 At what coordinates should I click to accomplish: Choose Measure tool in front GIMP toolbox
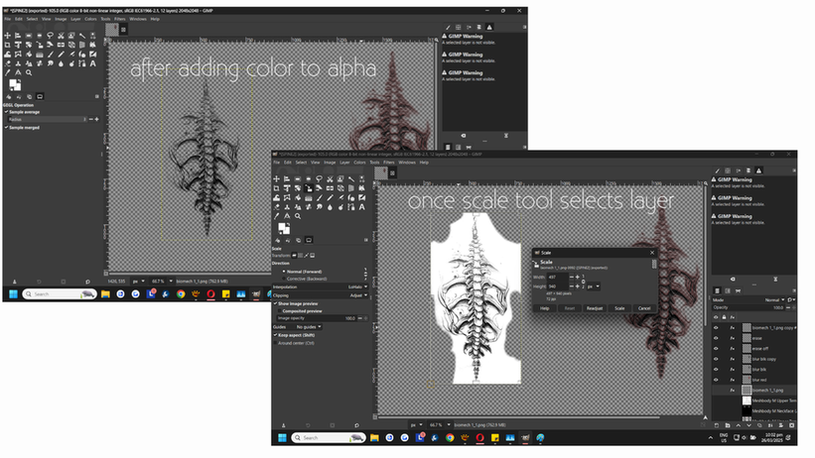287,216
